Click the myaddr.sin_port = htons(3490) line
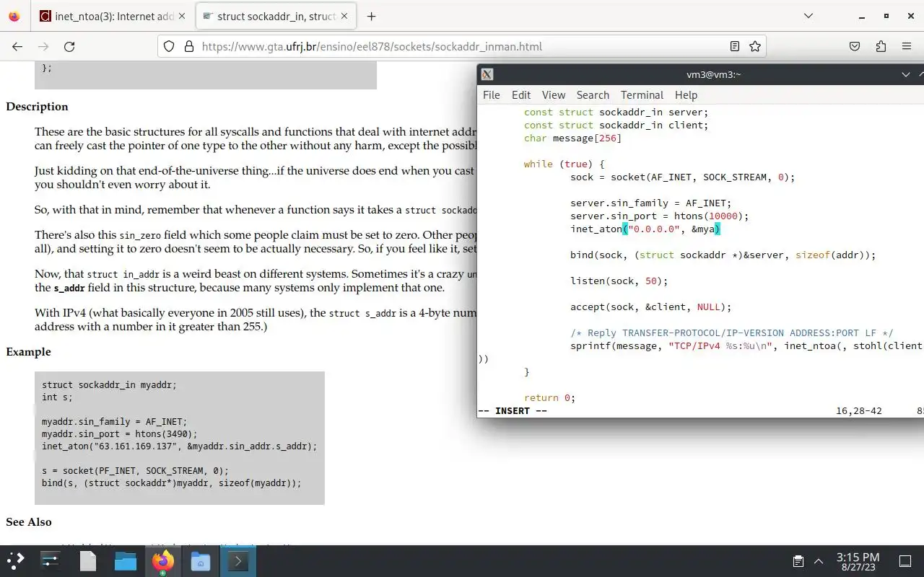Viewport: 924px width, 577px height. coord(119,433)
